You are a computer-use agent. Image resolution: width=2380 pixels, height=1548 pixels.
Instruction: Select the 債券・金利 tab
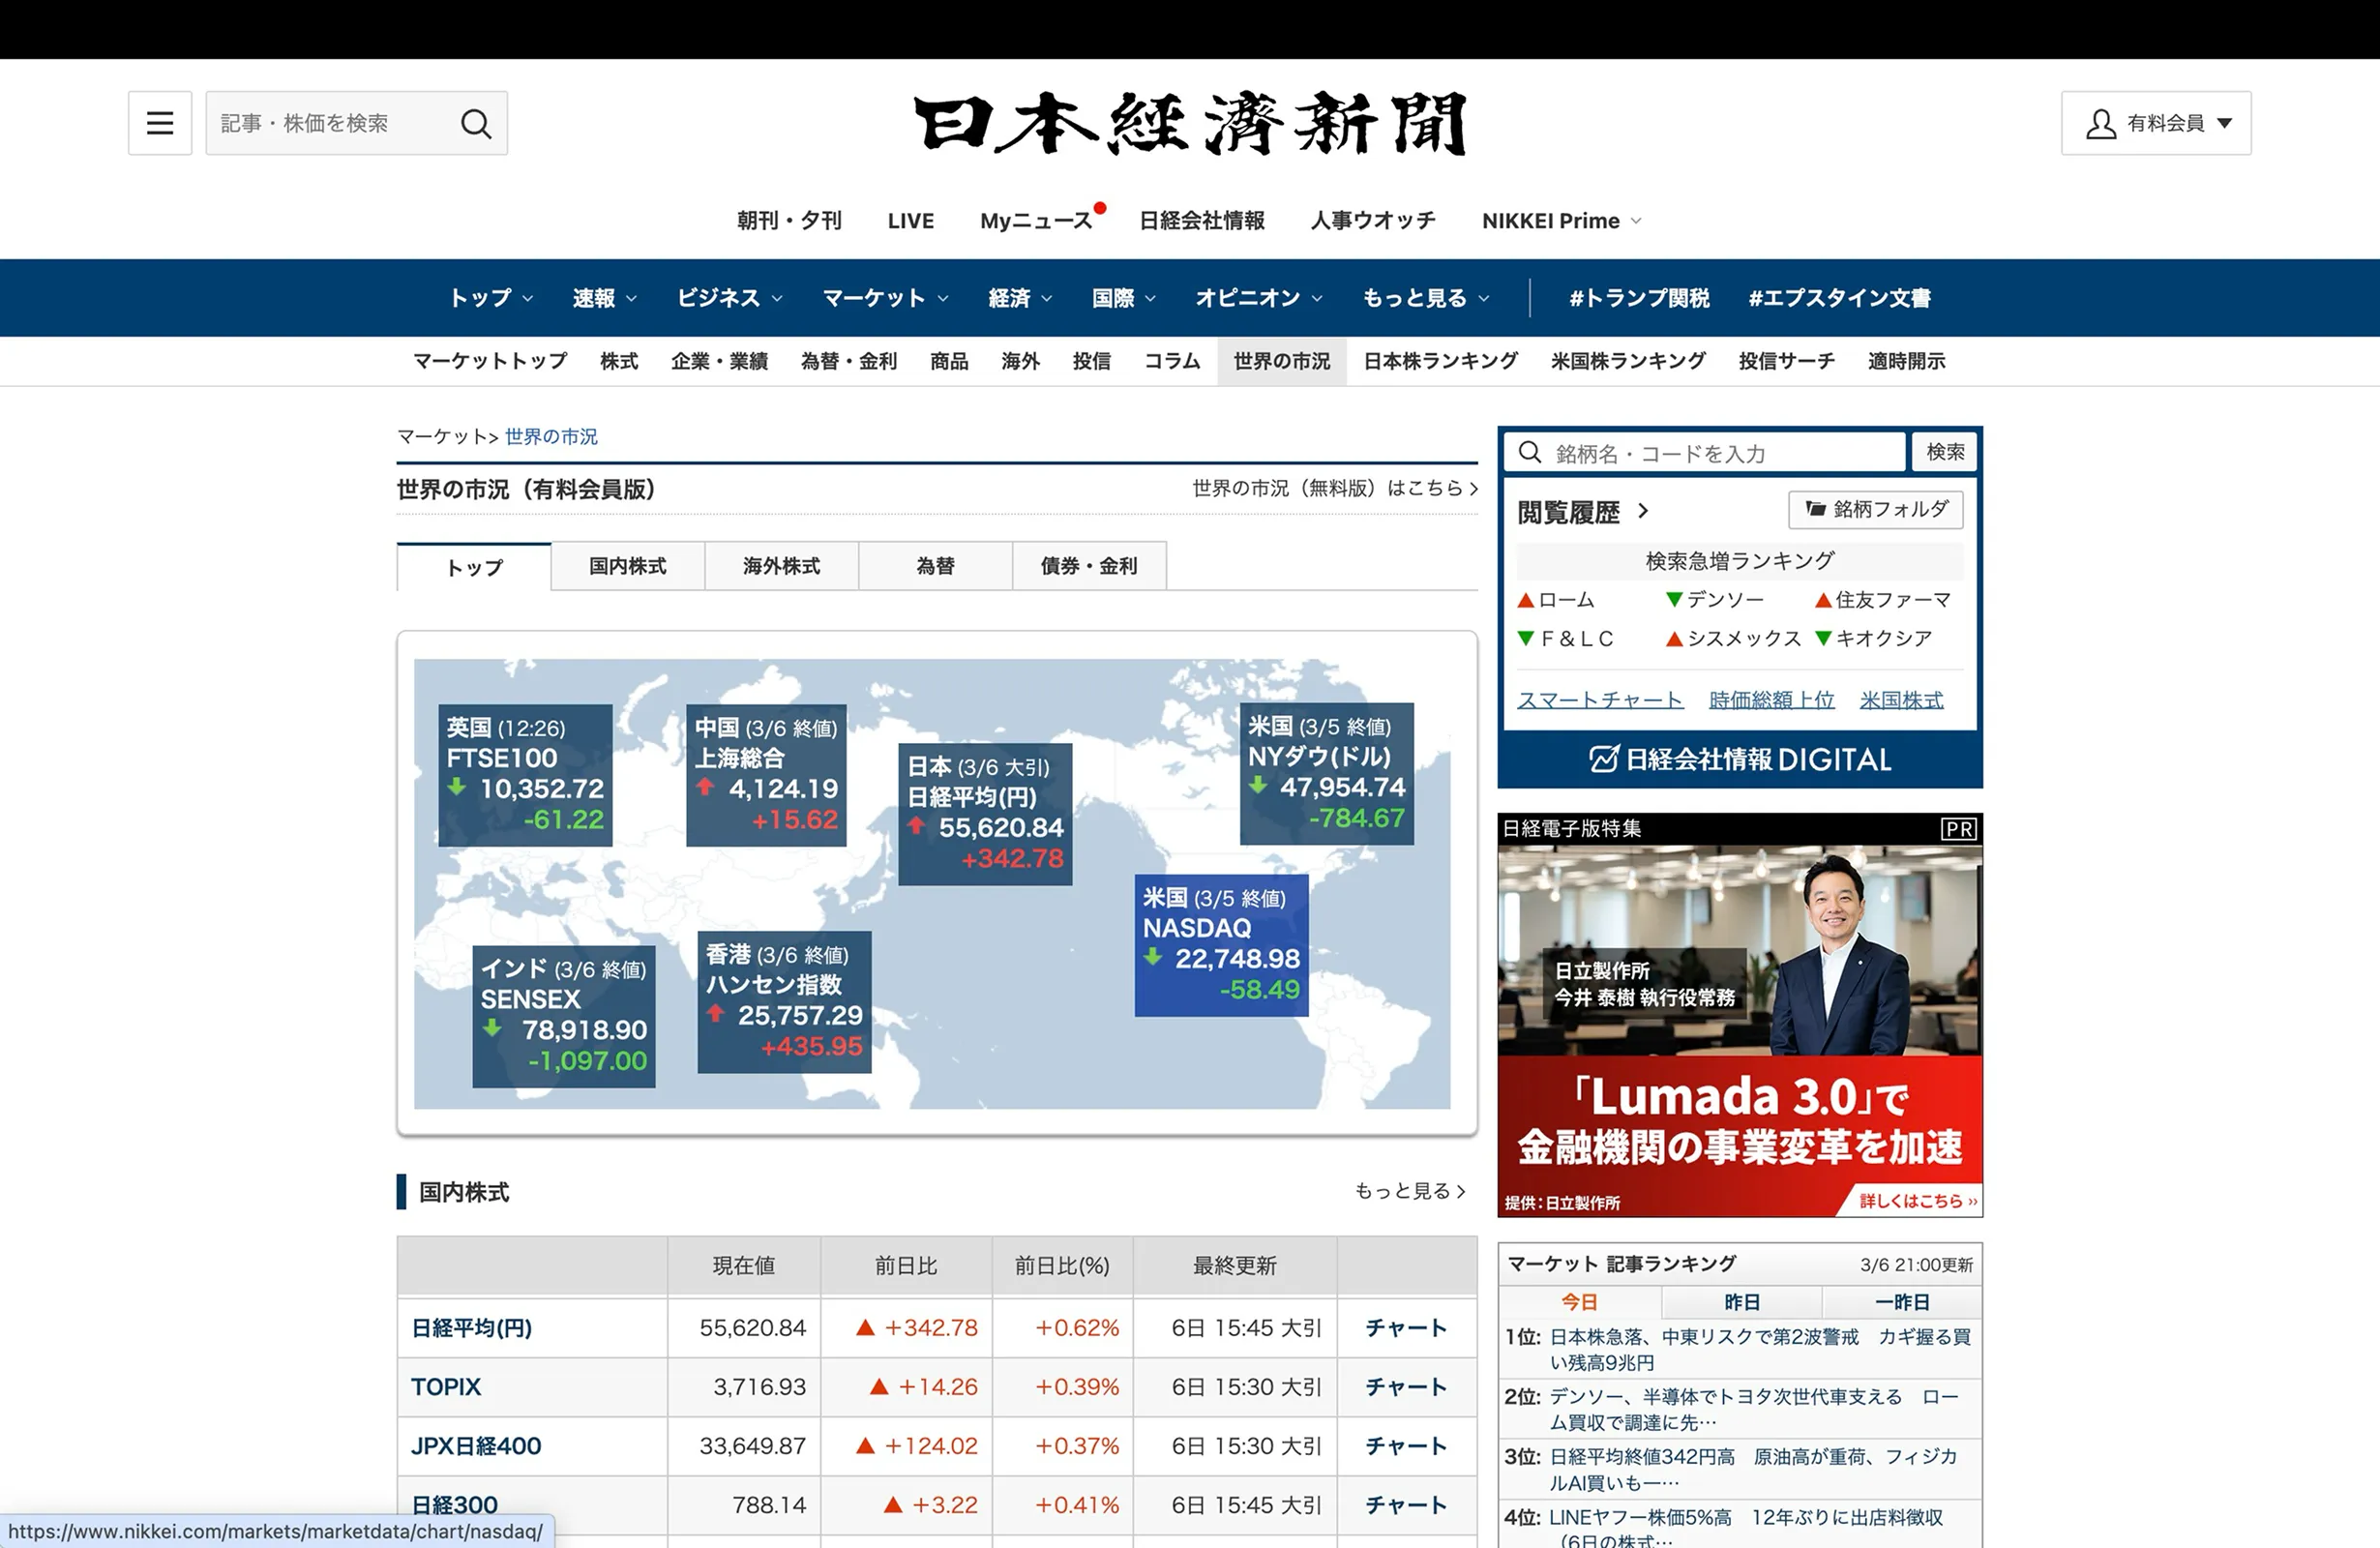tap(1090, 566)
